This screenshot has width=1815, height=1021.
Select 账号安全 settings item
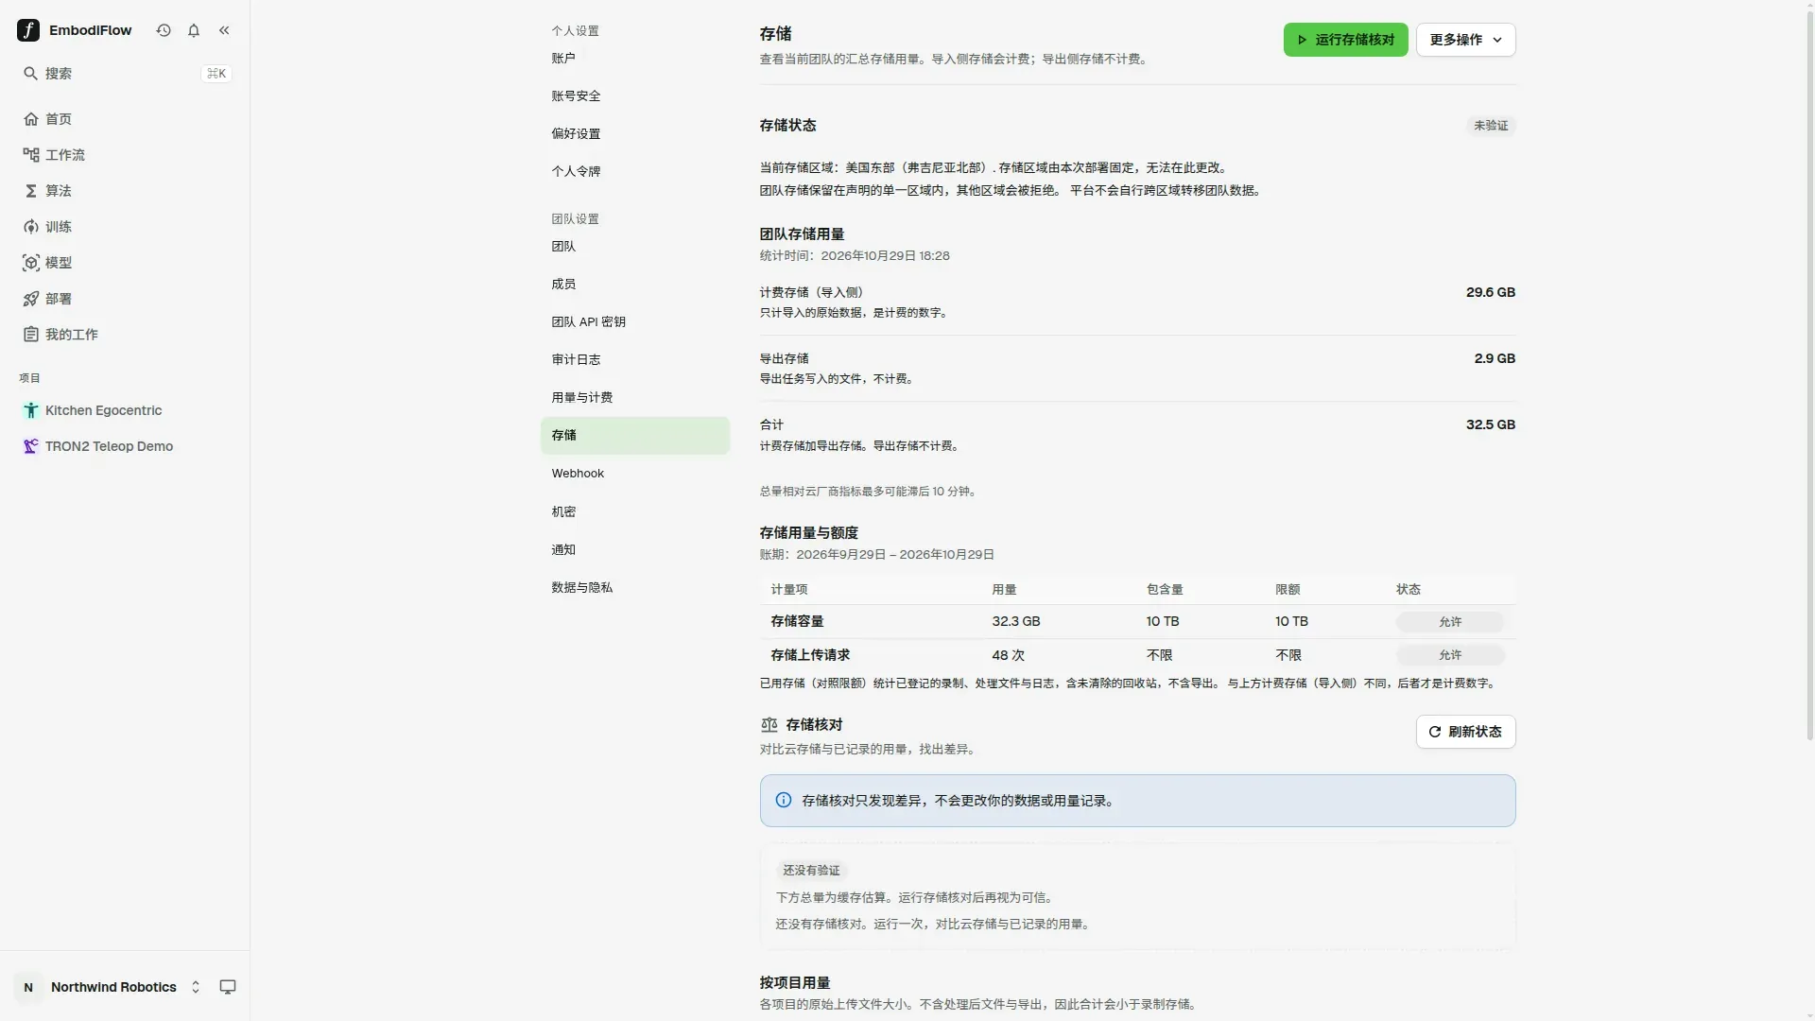pyautogui.click(x=635, y=95)
